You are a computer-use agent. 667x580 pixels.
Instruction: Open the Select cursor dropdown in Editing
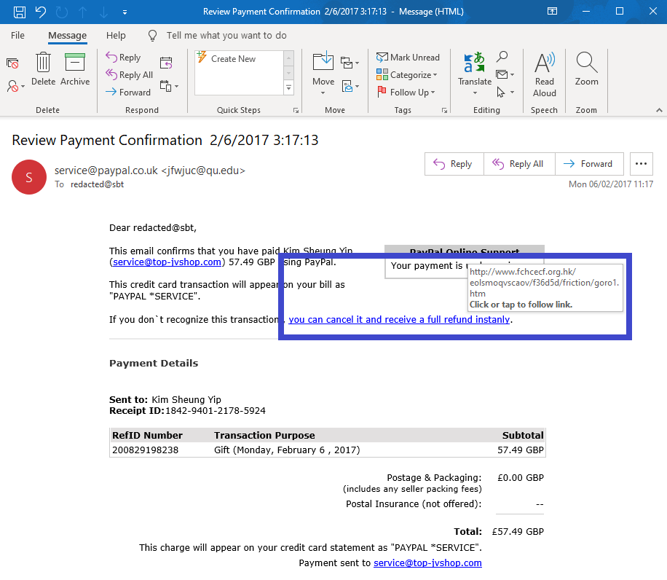coord(505,92)
